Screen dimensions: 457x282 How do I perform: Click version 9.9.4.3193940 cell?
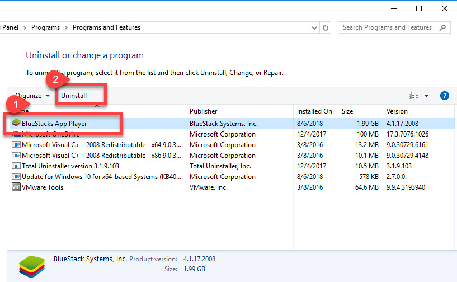[406, 187]
